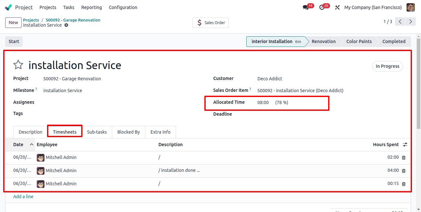Image resolution: width=421 pixels, height=212 pixels.
Task: Edit the Allocated Time 08:00 value
Action: [263, 102]
